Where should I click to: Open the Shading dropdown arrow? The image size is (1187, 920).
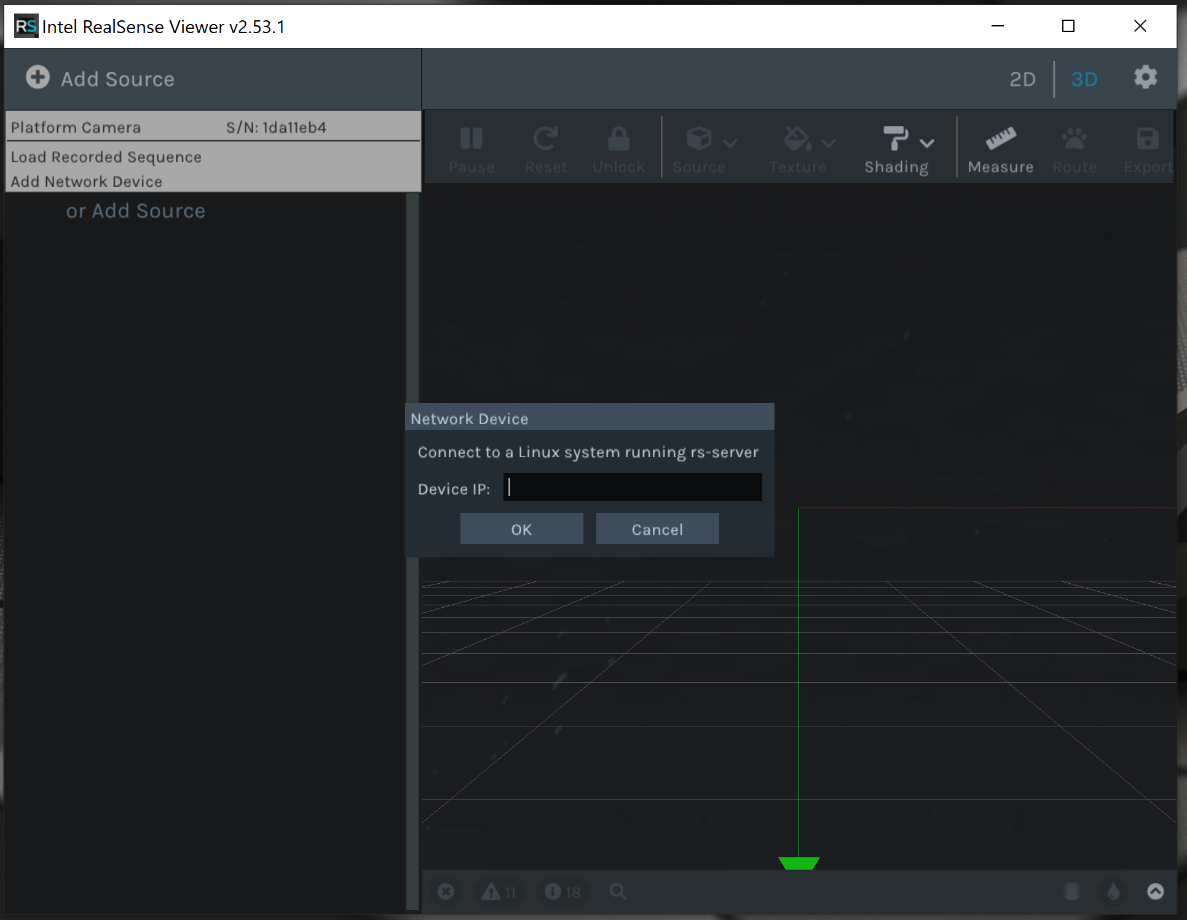927,143
